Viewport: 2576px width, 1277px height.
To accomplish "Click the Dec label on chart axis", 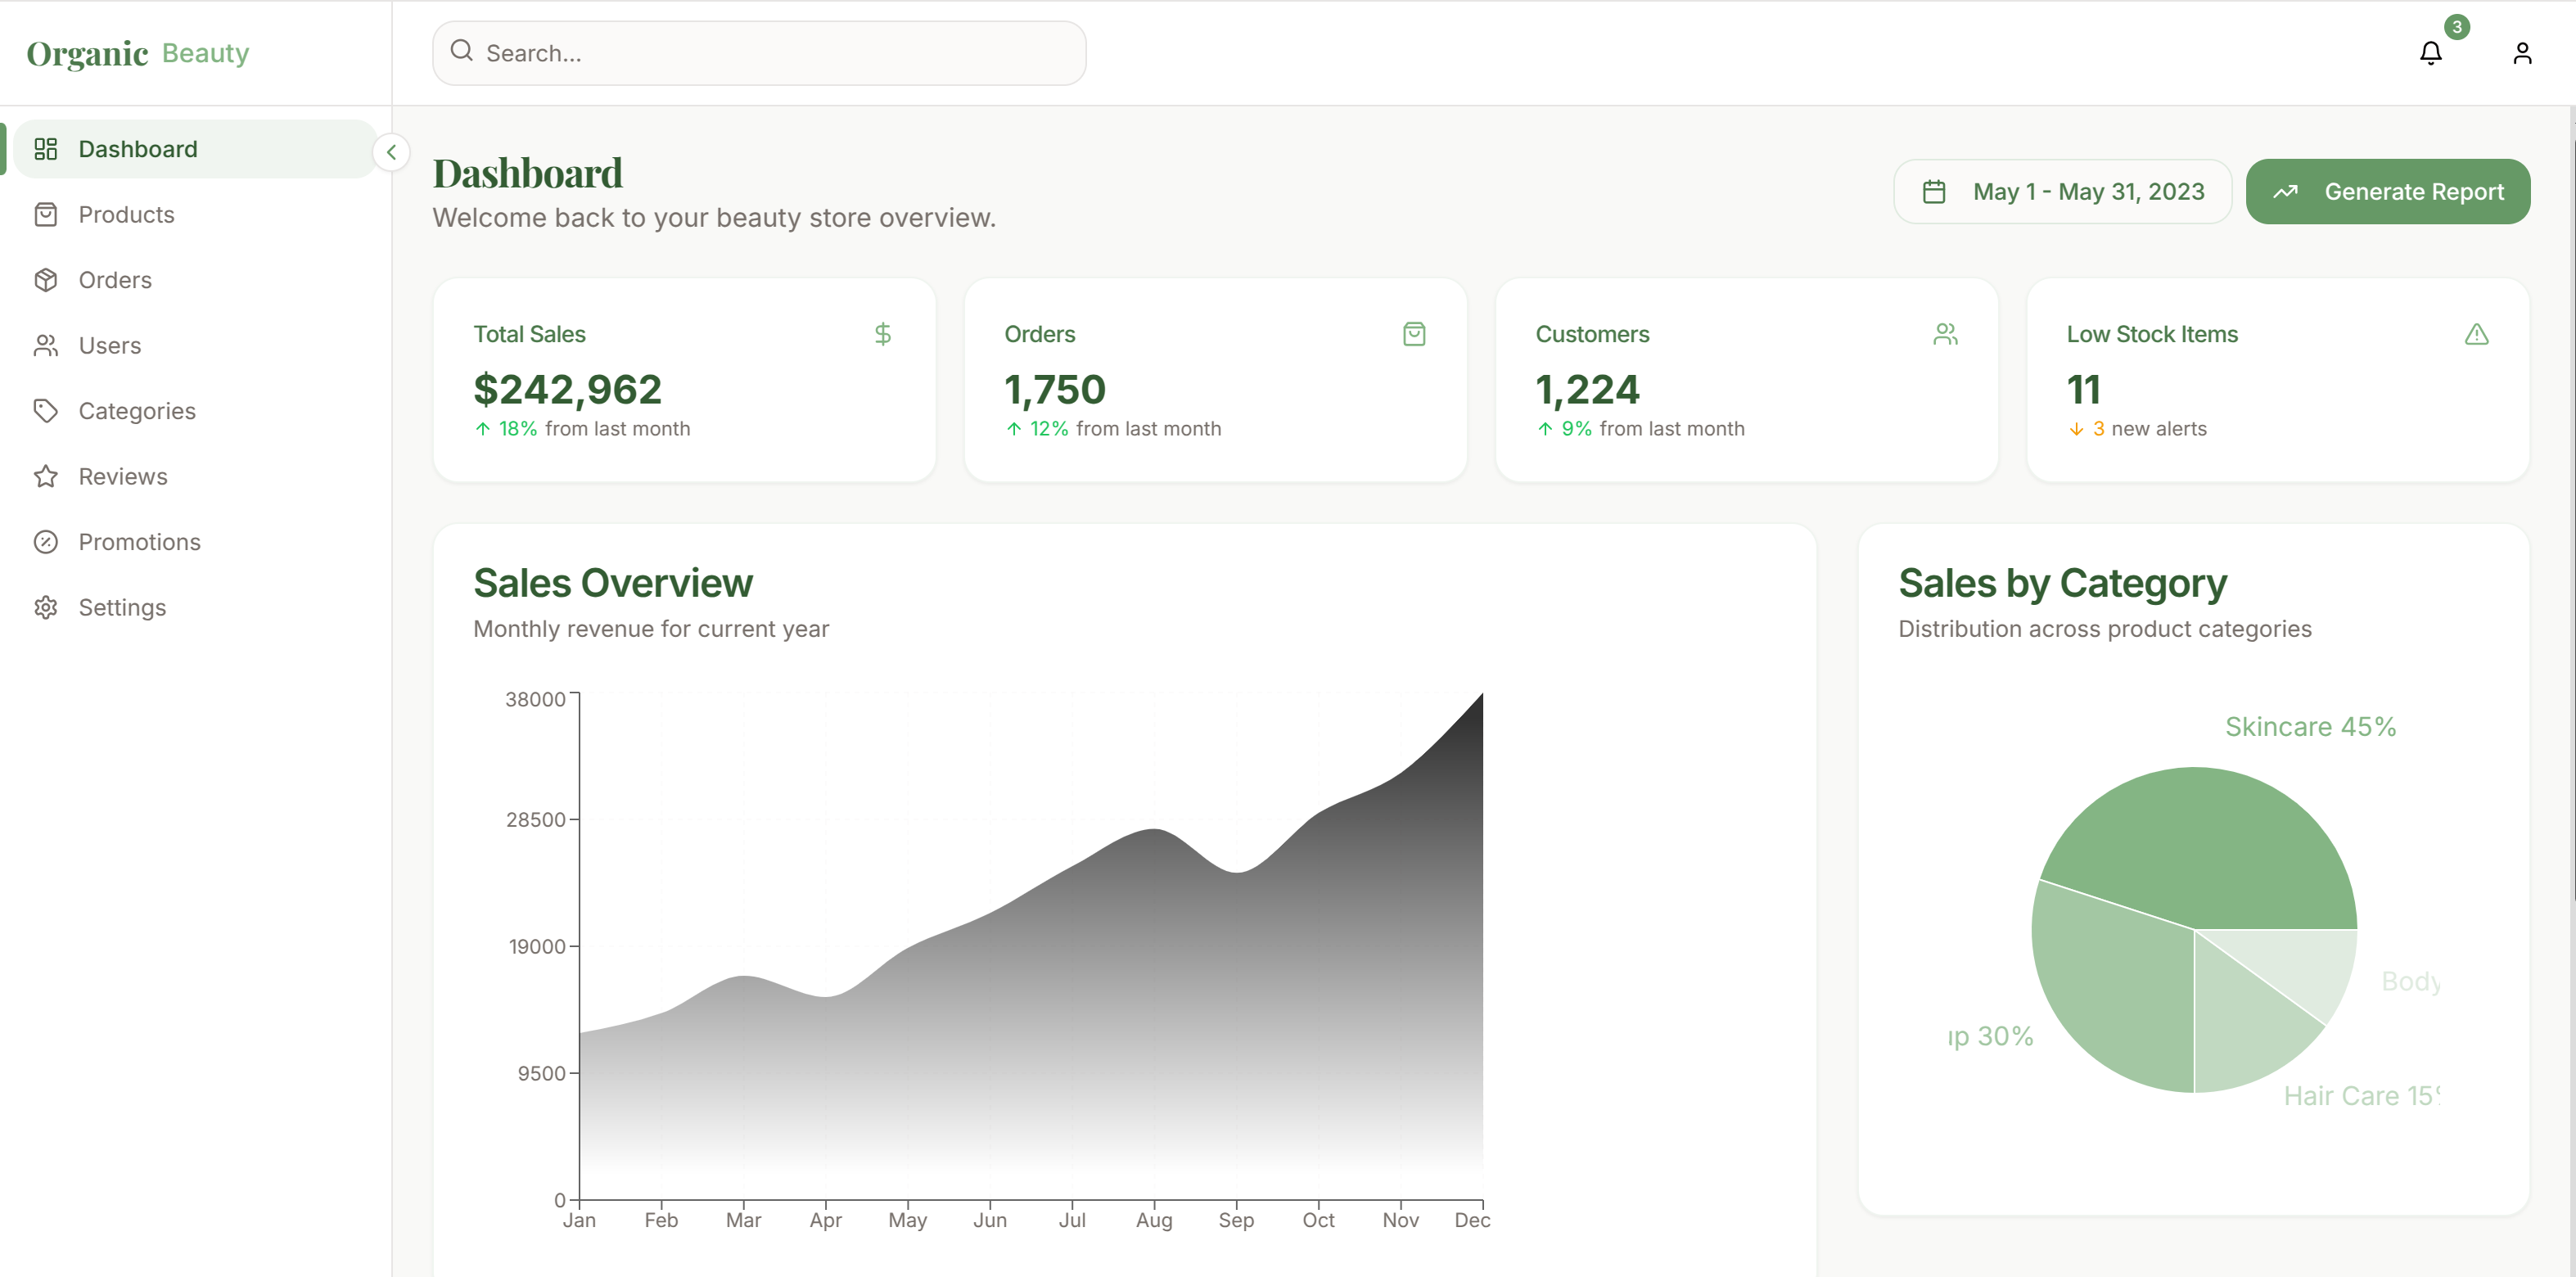I will [x=1472, y=1220].
